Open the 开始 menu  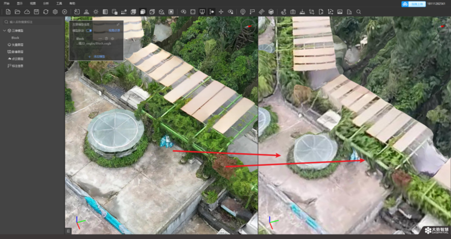point(7,3)
